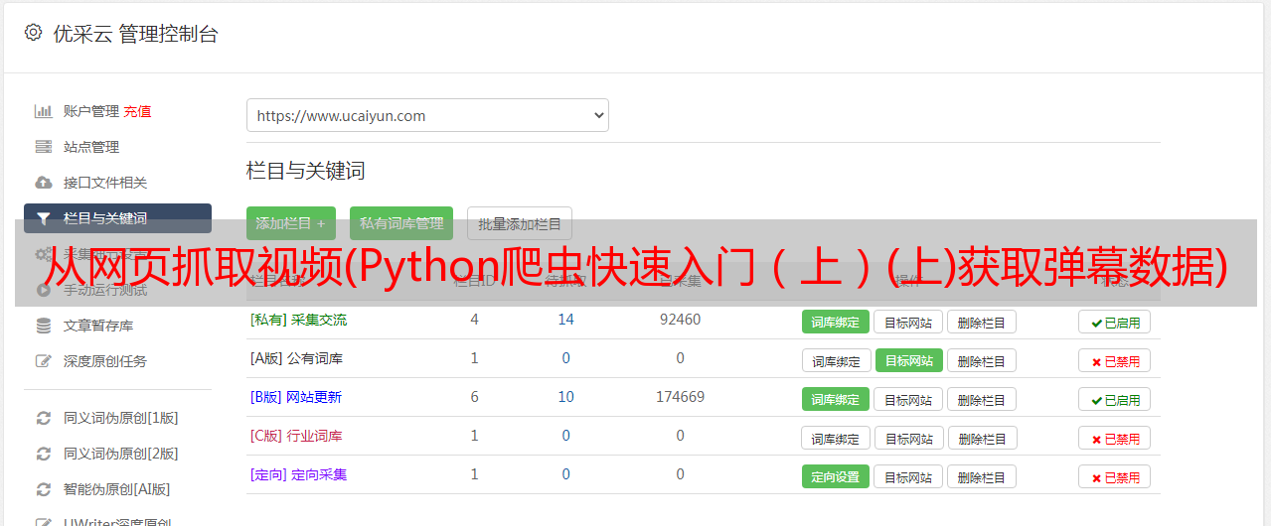The image size is (1271, 526).
Task: Click the database icon next to 文章暂存库
Action: point(43,326)
